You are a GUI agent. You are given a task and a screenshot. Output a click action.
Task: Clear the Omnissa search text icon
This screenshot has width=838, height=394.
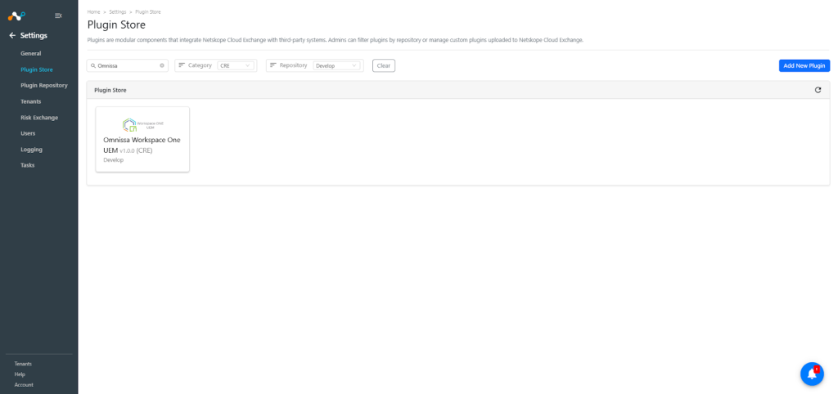[162, 65]
